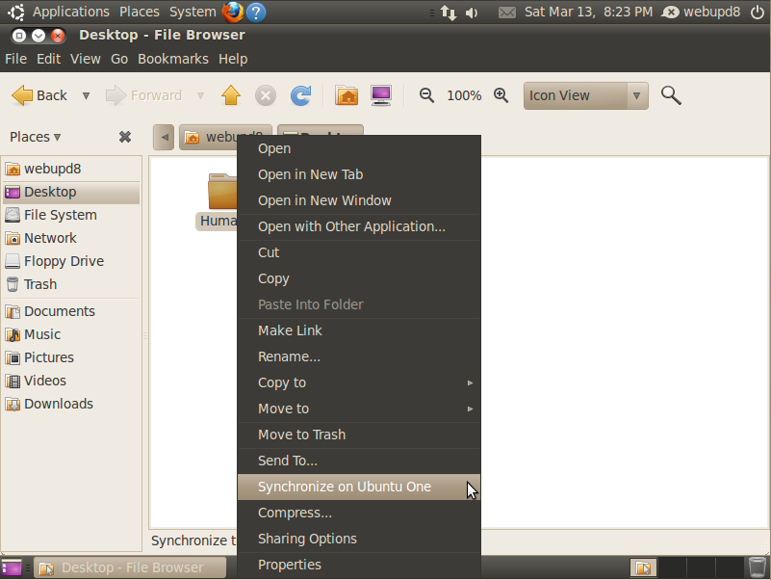The image size is (771, 580).
Task: Open Trash in sidebar
Action: point(71,284)
